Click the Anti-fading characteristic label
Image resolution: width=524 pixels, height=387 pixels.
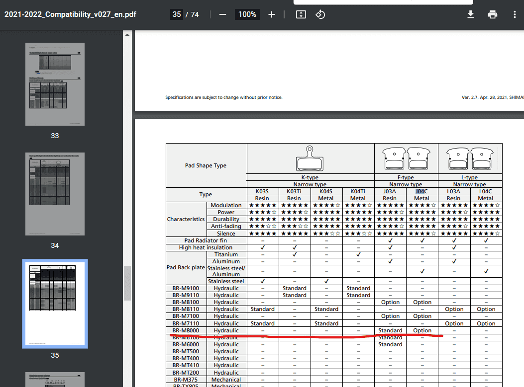pos(226,226)
